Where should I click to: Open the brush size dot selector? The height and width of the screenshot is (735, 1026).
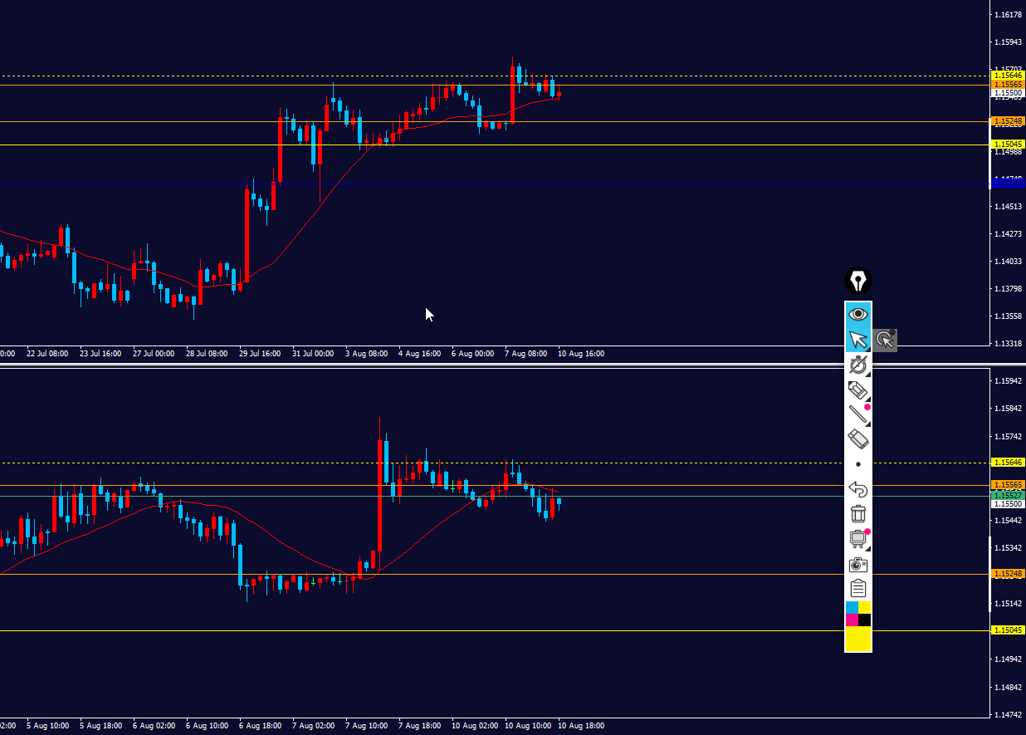pyautogui.click(x=858, y=464)
